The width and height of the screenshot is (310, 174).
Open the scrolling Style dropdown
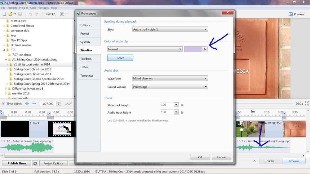(170, 30)
